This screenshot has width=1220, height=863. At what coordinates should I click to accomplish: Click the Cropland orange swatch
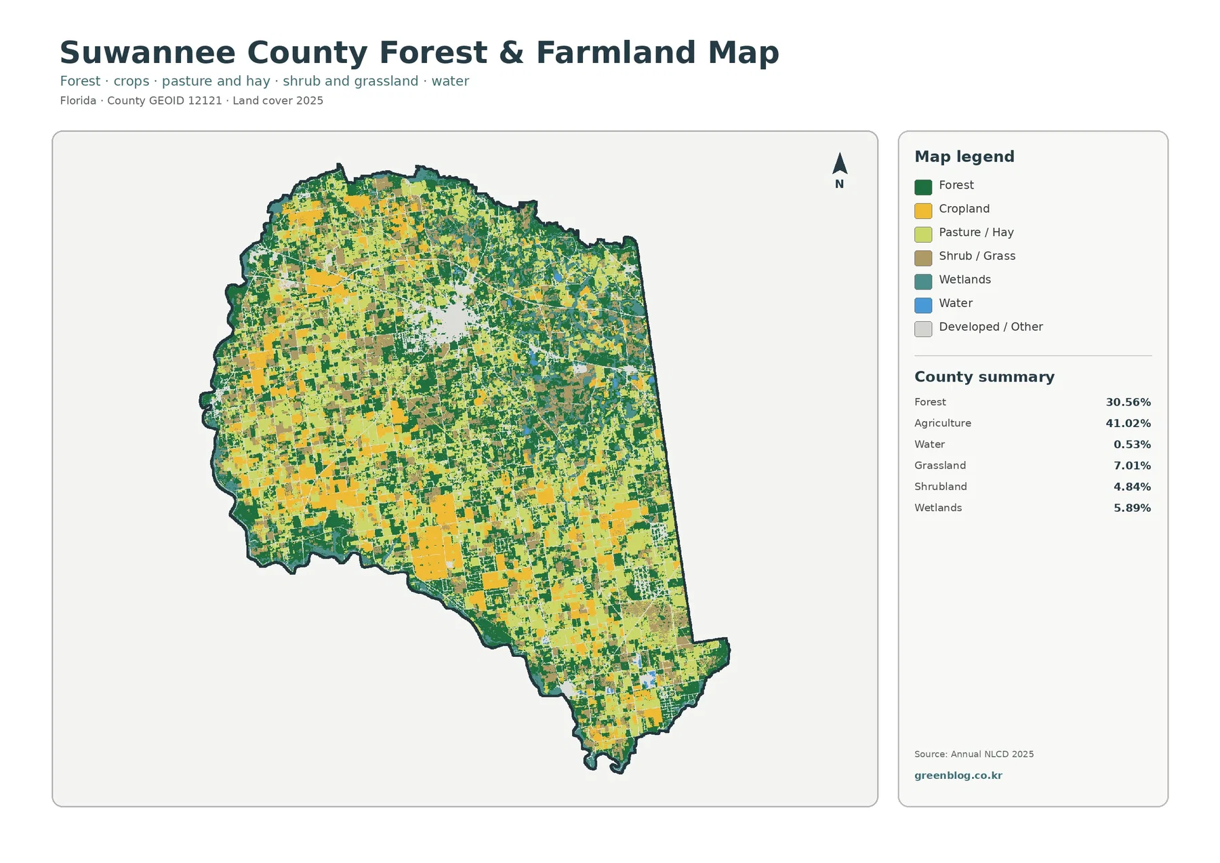[x=923, y=211]
